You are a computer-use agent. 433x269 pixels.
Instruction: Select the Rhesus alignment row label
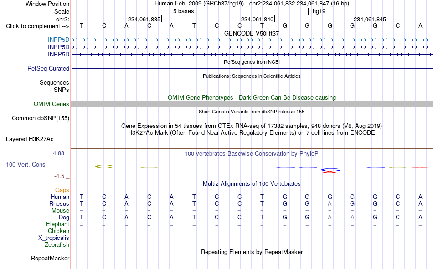coord(59,203)
